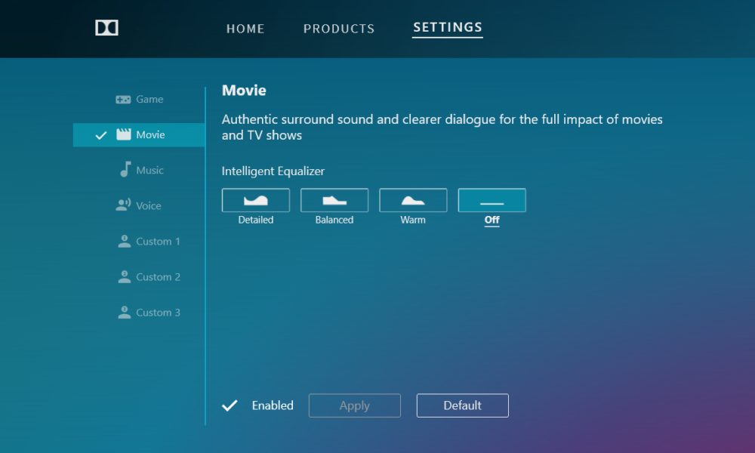This screenshot has height=453, width=755.
Task: Click the Custom 1 profile icon
Action: 125,241
